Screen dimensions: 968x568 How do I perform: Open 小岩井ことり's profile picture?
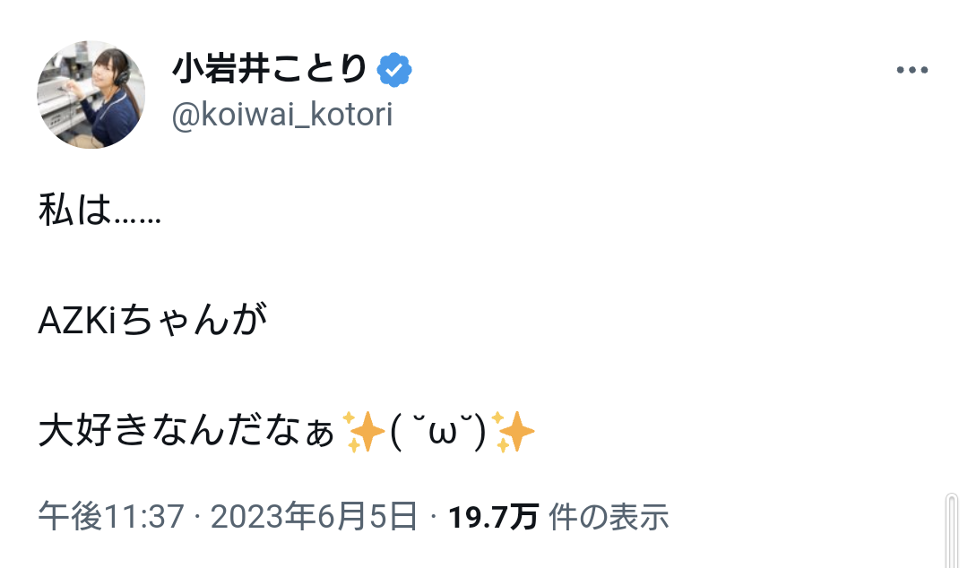coord(91,94)
